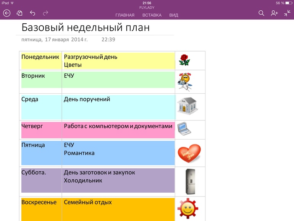Undo the last action
This screenshot has height=221, width=294.
pos(32,13)
